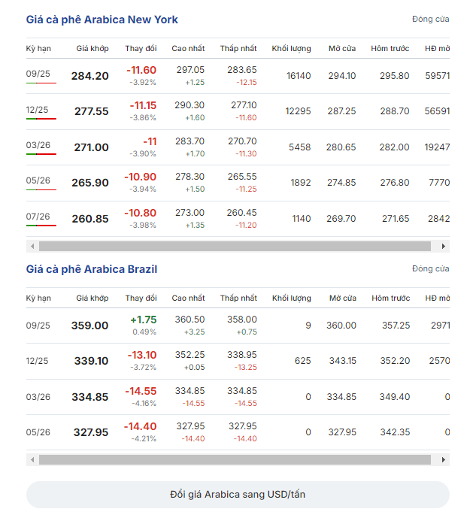This screenshot has height=518, width=473.
Task: Click the Đổi giá Arabica sang USD/tấn button
Action: 238,495
